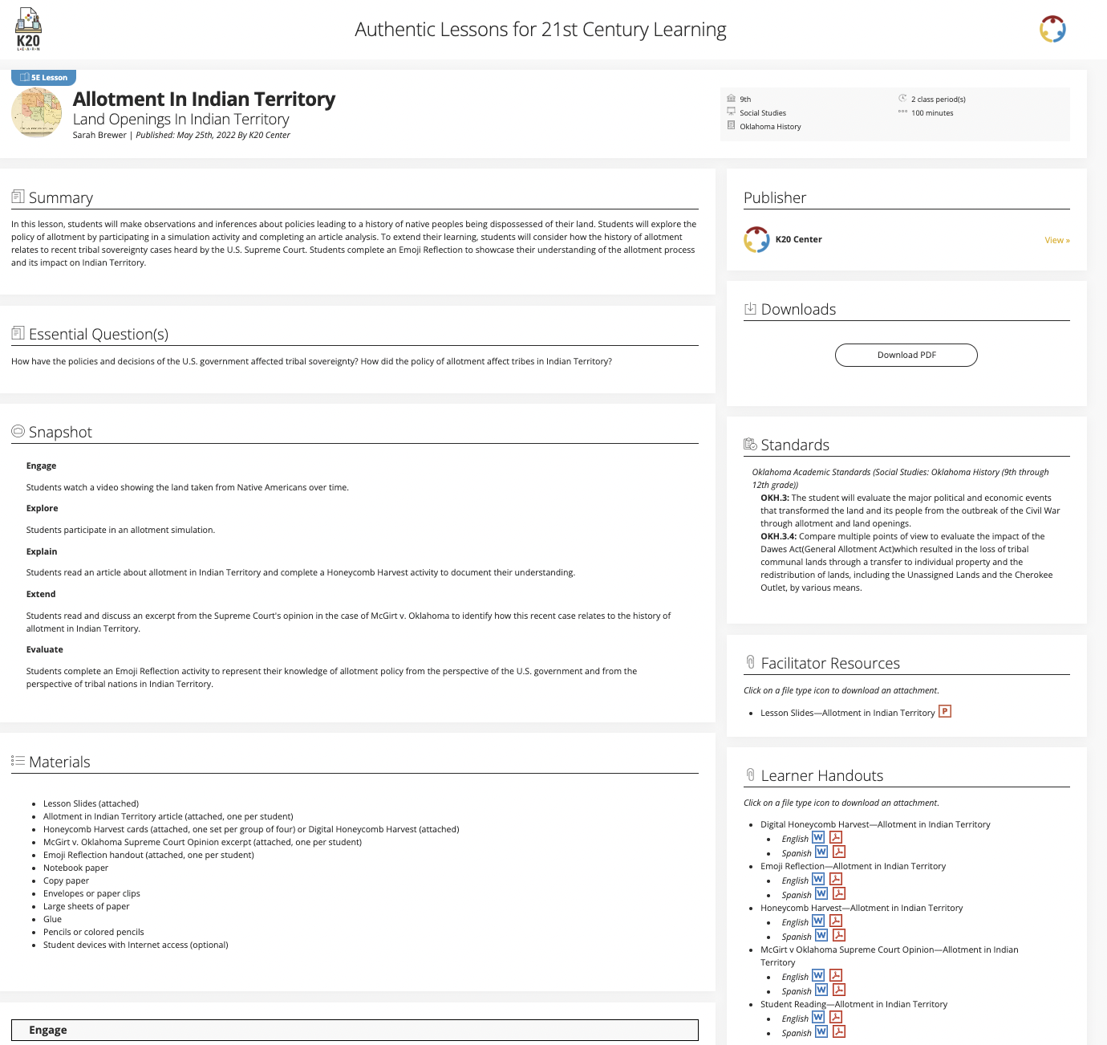Click the 5E Lesson tag

click(x=44, y=78)
